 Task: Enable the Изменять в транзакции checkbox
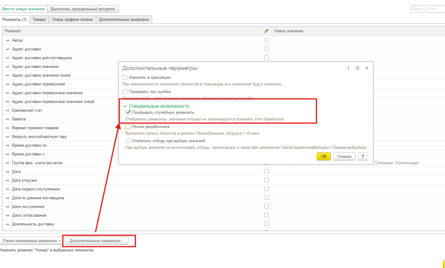pos(125,77)
